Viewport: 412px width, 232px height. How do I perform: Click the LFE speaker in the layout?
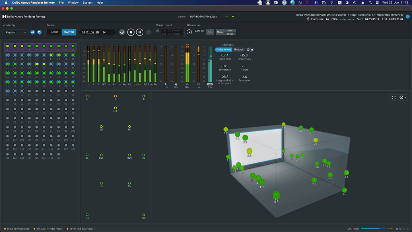coord(115,108)
